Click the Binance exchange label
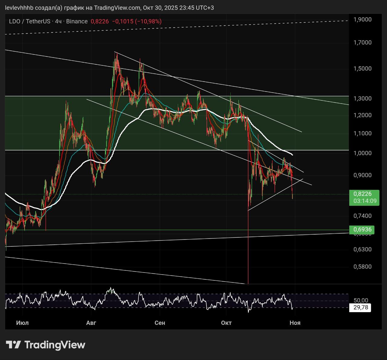The height and width of the screenshot is (360, 387). point(77,21)
